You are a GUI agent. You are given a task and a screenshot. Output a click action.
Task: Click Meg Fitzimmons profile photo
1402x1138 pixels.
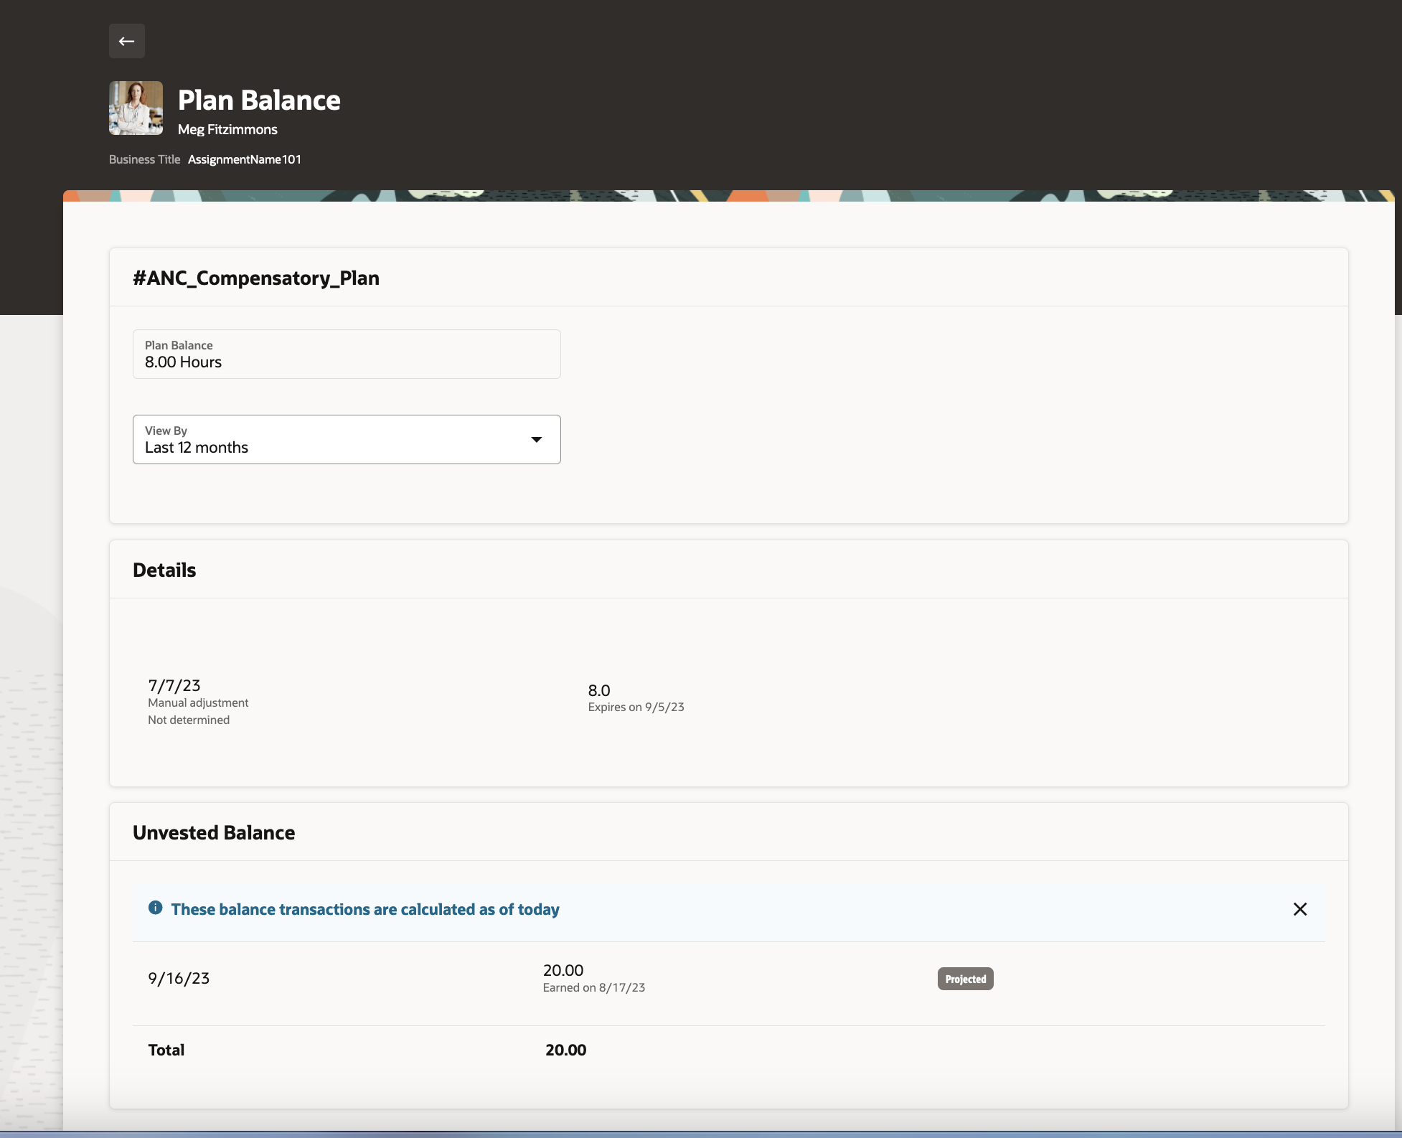tap(136, 108)
